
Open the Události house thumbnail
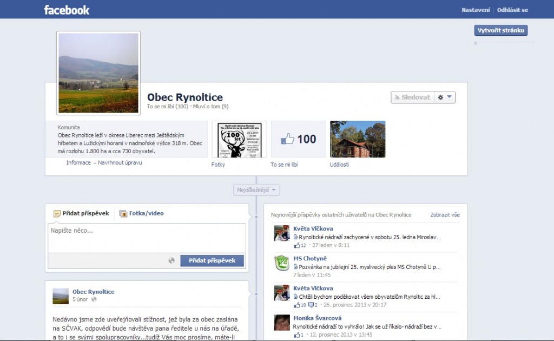point(358,139)
